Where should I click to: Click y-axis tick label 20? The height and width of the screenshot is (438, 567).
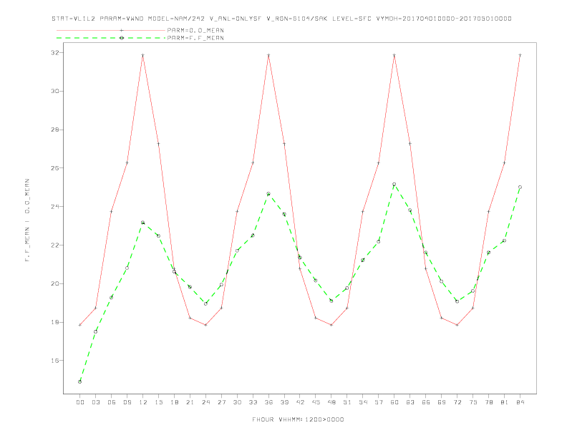[x=54, y=283]
